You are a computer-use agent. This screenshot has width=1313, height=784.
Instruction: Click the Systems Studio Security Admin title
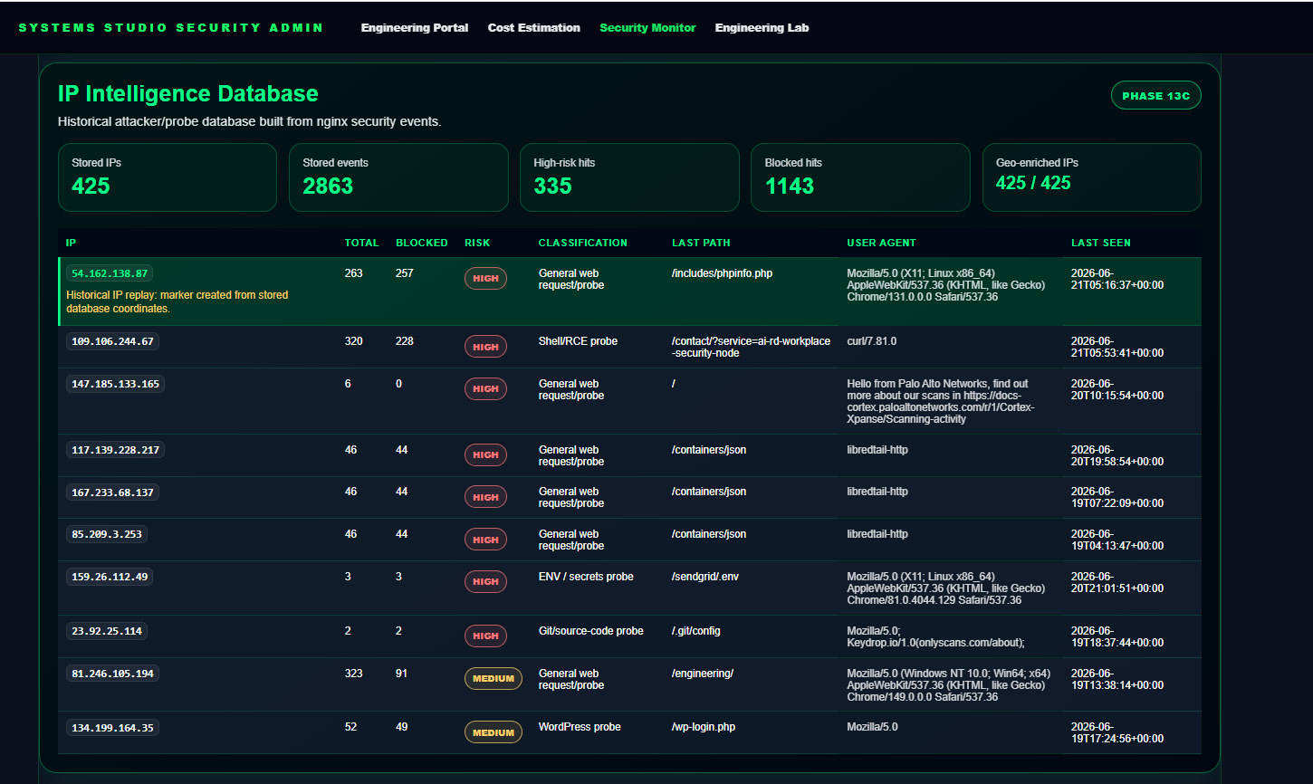(x=171, y=28)
